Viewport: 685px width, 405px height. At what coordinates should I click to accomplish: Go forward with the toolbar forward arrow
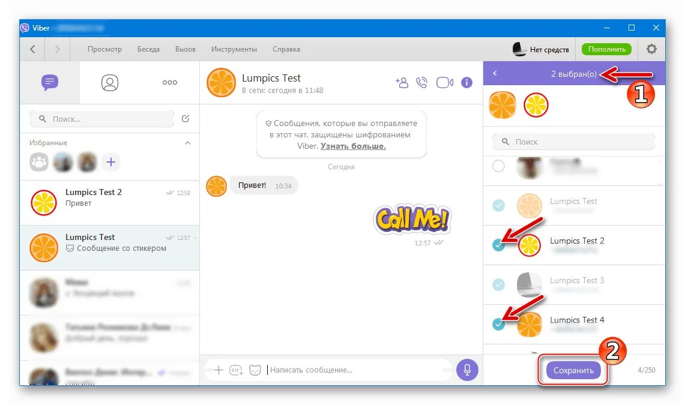pyautogui.click(x=57, y=49)
